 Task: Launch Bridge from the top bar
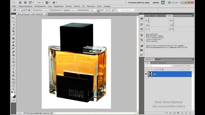pos(20,3)
